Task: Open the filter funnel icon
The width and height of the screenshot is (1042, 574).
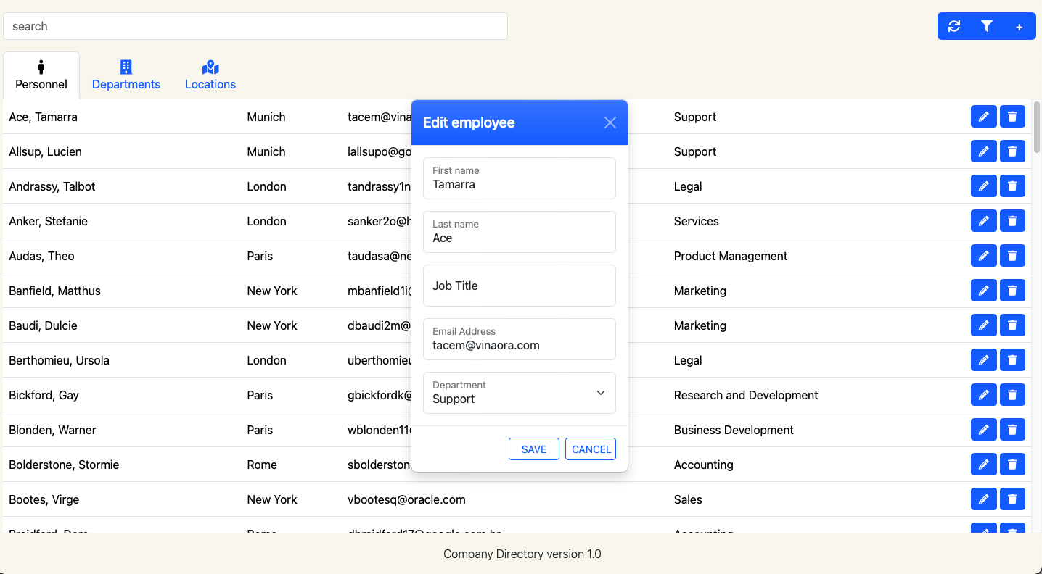Action: click(987, 26)
